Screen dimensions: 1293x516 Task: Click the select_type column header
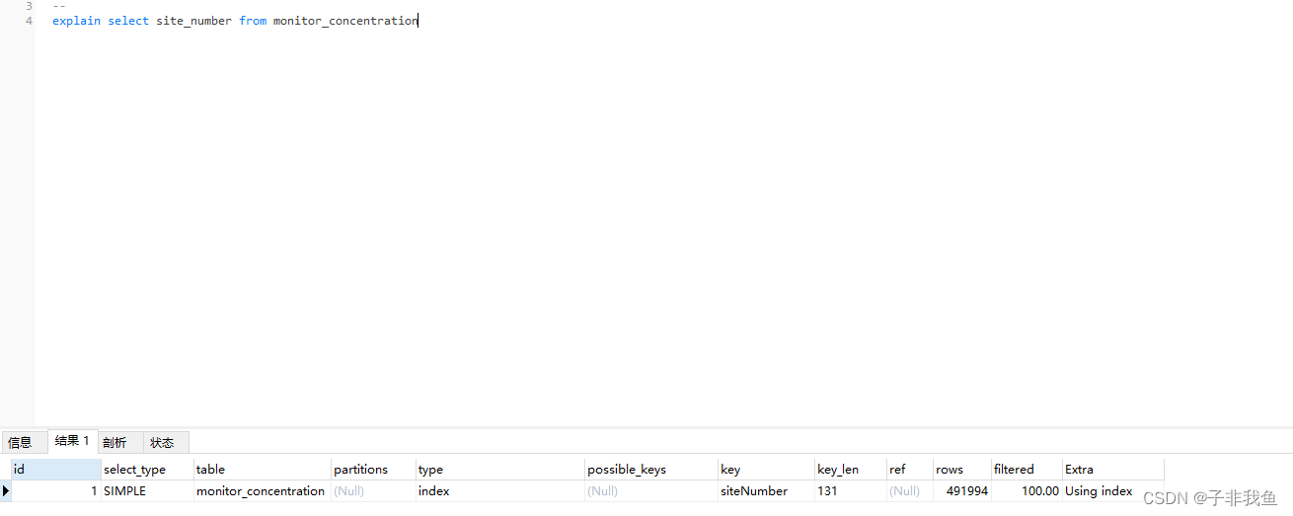click(x=147, y=470)
